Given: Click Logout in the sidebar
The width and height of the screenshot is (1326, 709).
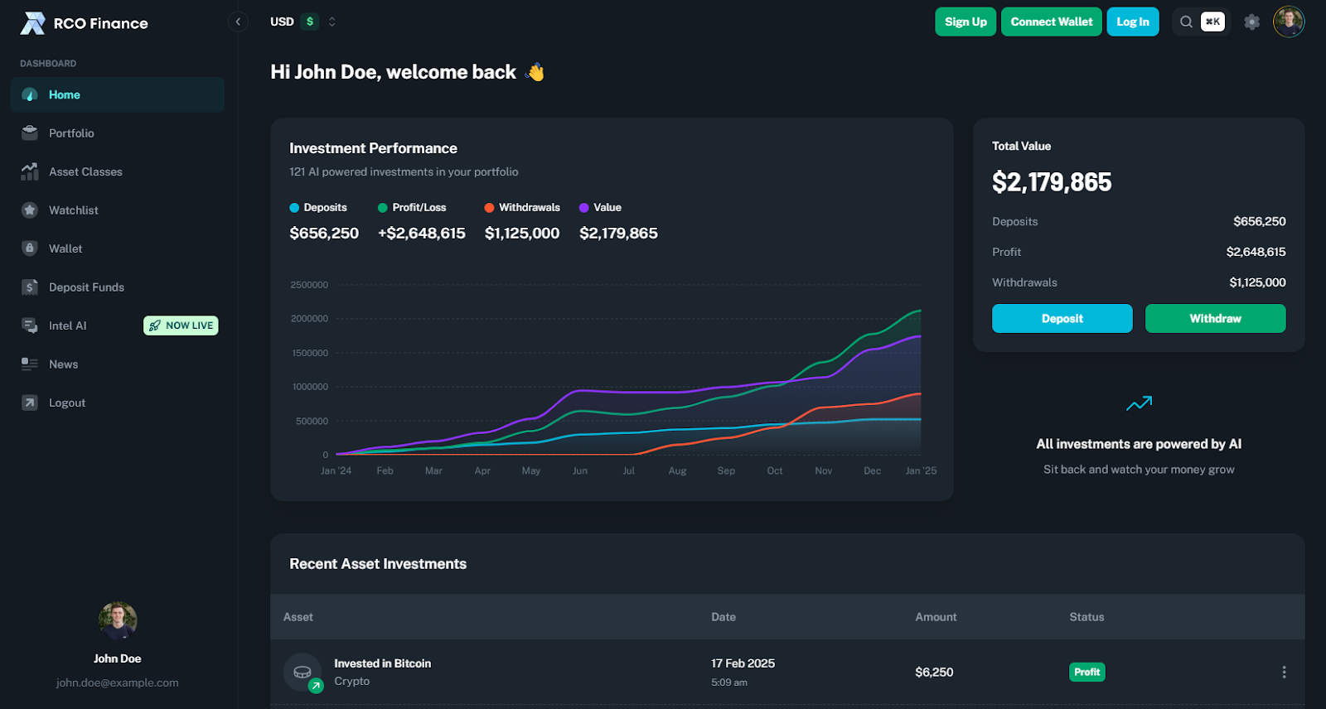Looking at the screenshot, I should tap(118, 403).
